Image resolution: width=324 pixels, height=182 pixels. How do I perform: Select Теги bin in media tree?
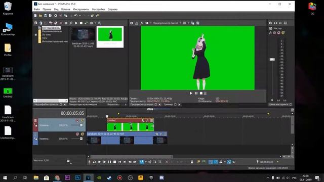[x=45, y=38]
